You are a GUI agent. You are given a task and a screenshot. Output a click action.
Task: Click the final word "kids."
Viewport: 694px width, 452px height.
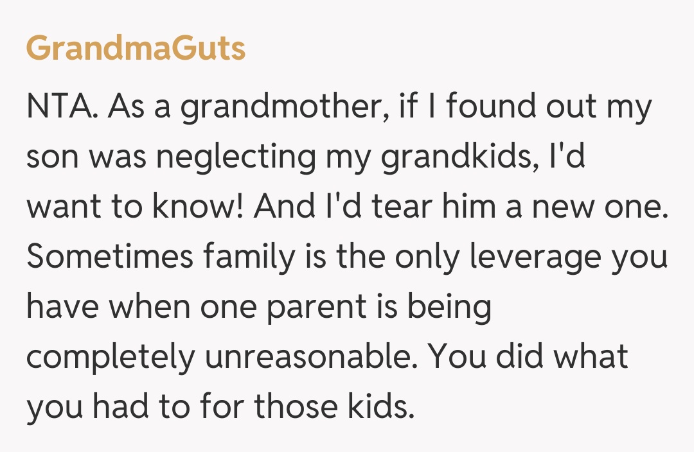pos(380,407)
